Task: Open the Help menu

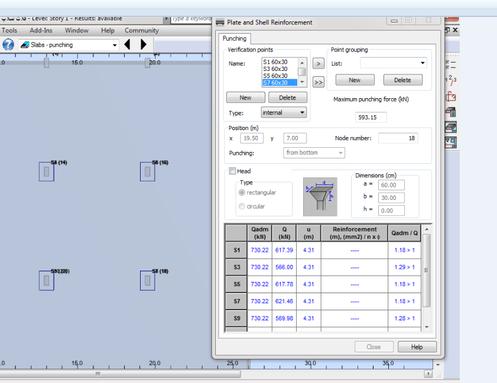Action: pos(108,30)
